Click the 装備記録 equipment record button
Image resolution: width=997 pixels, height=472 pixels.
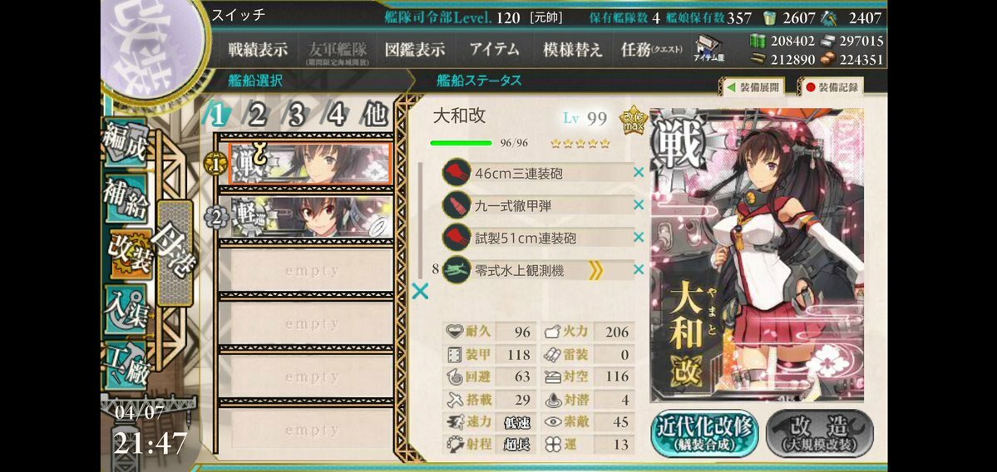click(831, 87)
